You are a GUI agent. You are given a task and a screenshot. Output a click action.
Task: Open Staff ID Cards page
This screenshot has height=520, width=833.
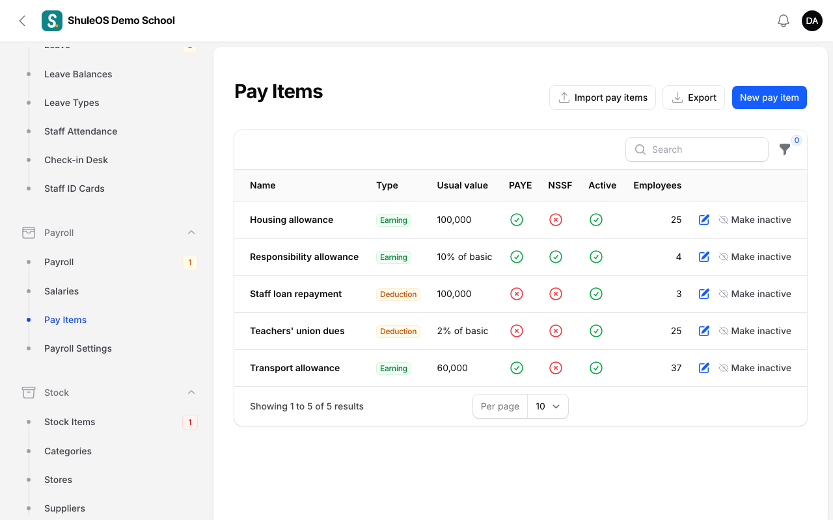point(74,188)
